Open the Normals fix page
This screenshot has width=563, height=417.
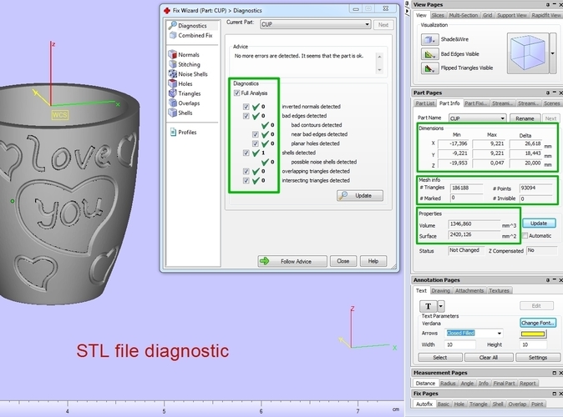click(x=184, y=54)
